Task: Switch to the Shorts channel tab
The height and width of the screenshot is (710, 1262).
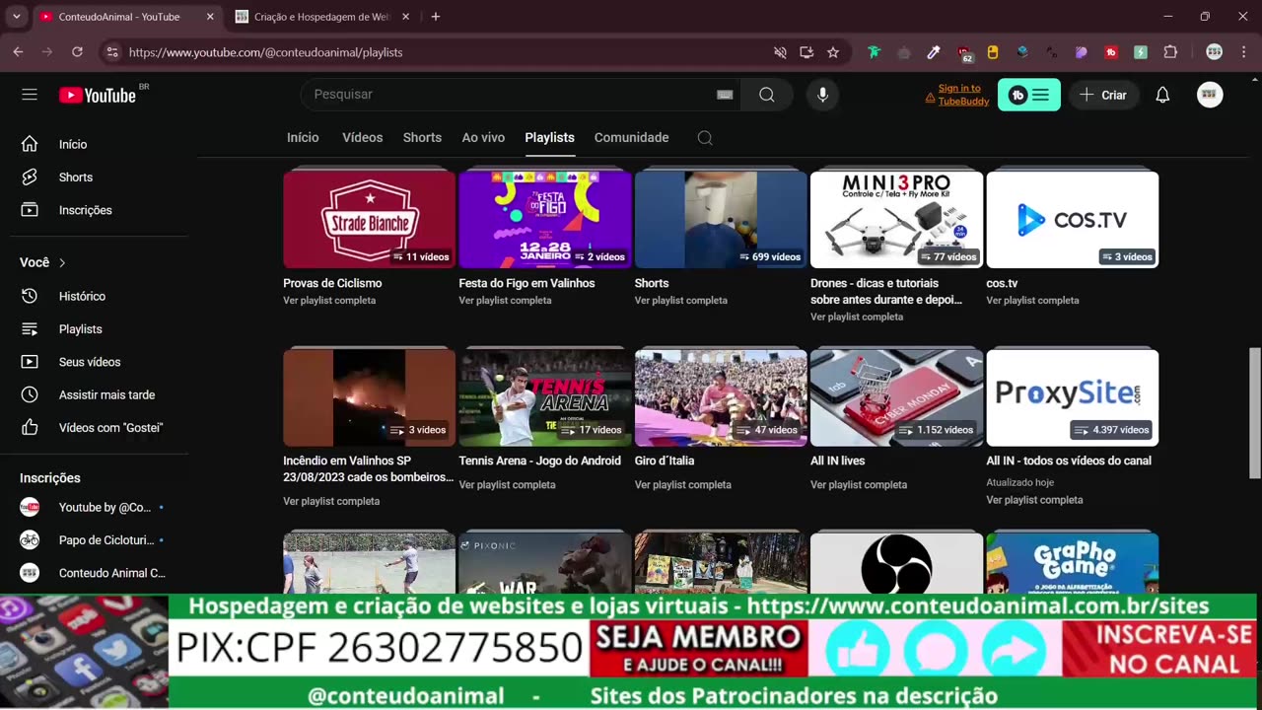Action: point(422,138)
